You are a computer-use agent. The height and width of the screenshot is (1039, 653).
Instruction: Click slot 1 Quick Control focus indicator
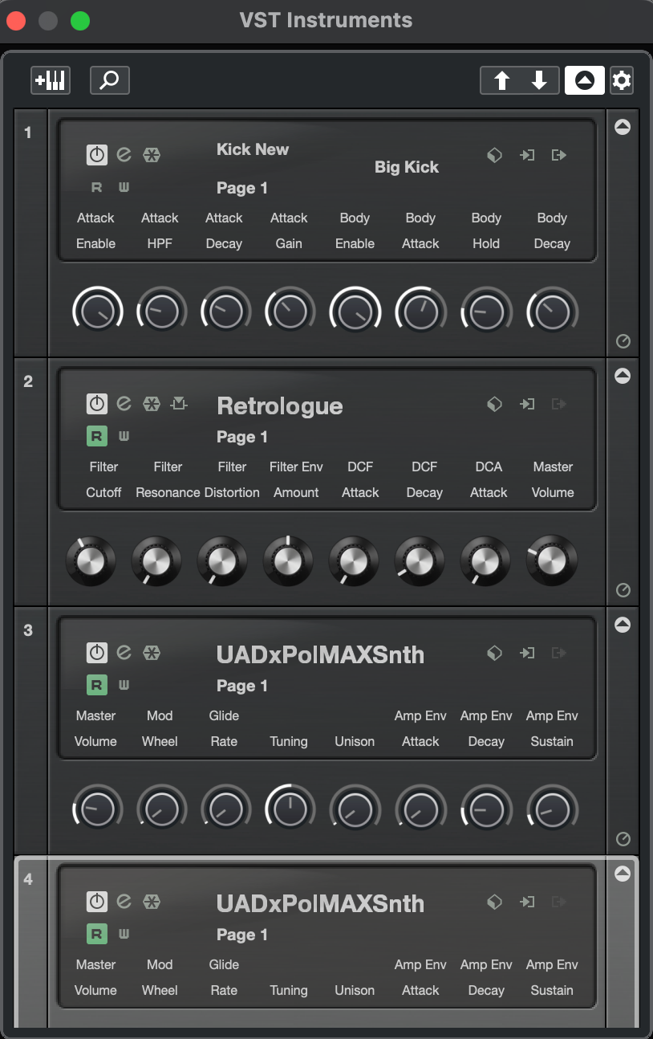pyautogui.click(x=623, y=341)
